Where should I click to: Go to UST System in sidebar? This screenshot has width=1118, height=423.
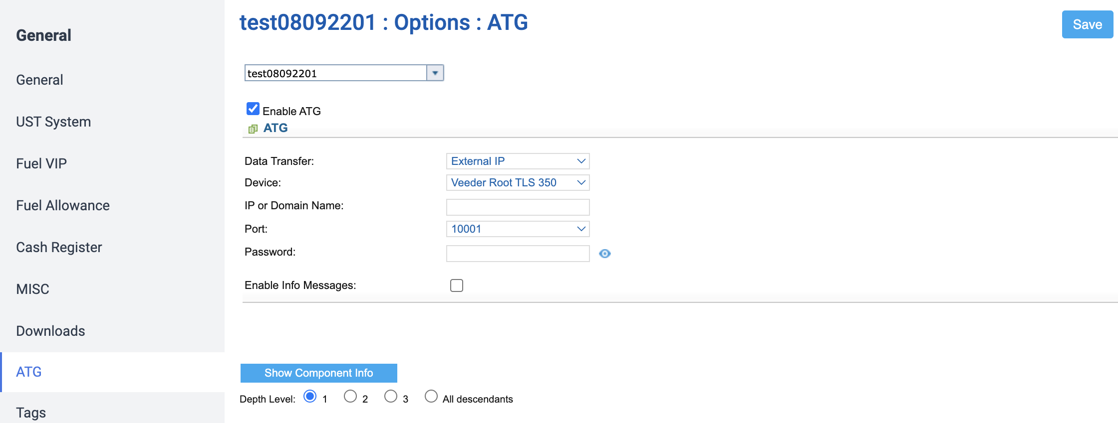53,122
